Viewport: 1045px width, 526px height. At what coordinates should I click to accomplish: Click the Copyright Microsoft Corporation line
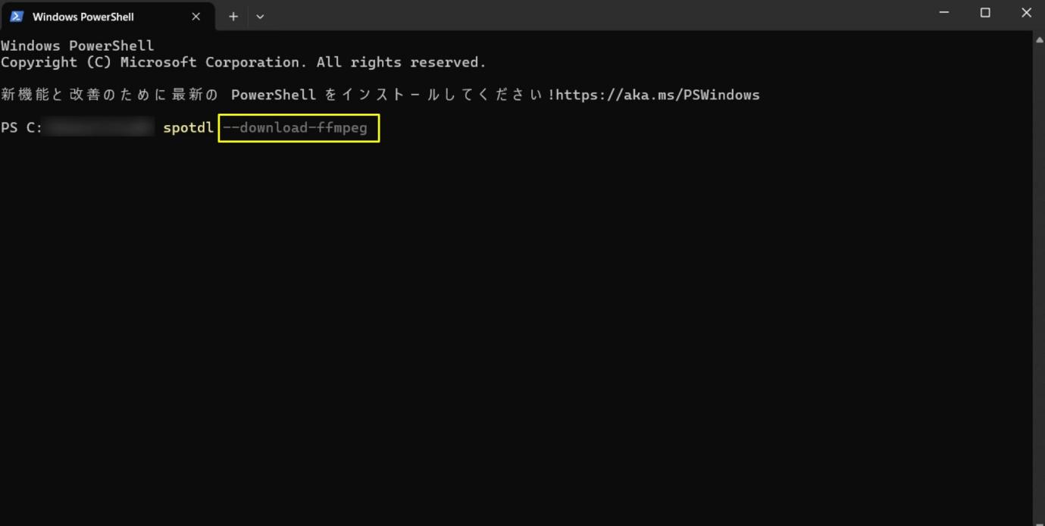[x=243, y=62]
